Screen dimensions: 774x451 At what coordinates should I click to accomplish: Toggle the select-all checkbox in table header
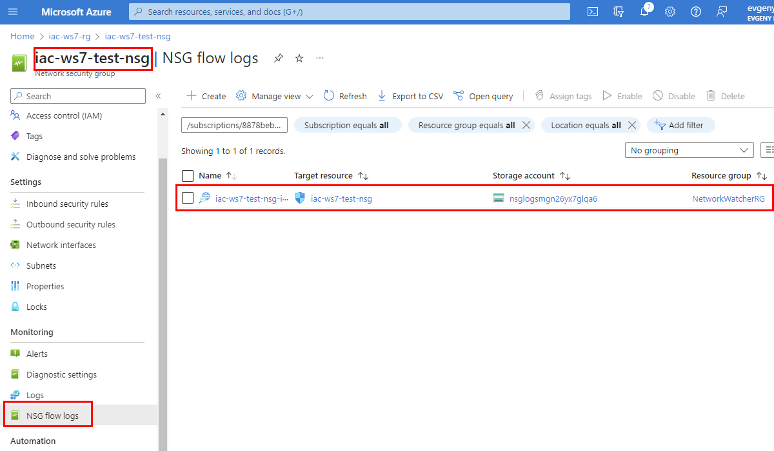pyautogui.click(x=188, y=176)
